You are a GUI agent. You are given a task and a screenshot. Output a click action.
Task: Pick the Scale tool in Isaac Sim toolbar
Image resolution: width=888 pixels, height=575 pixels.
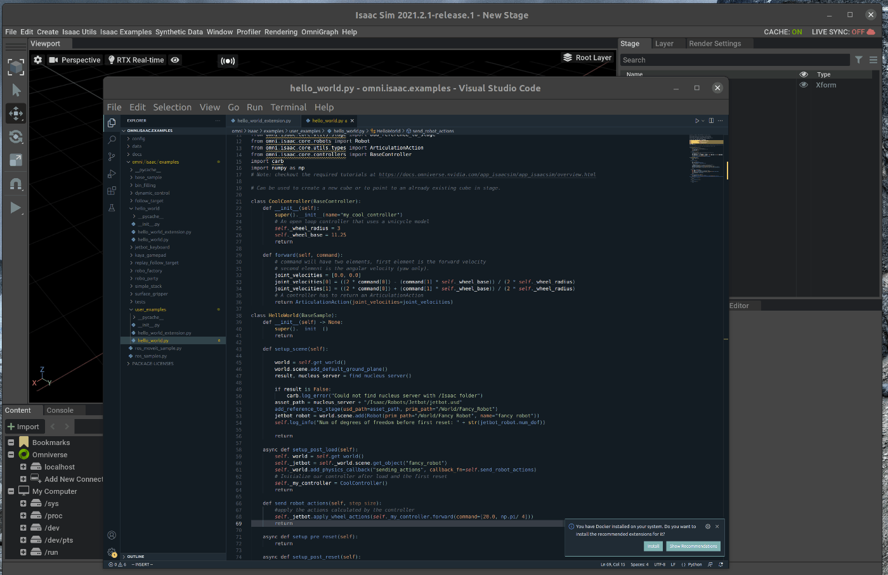pos(16,160)
